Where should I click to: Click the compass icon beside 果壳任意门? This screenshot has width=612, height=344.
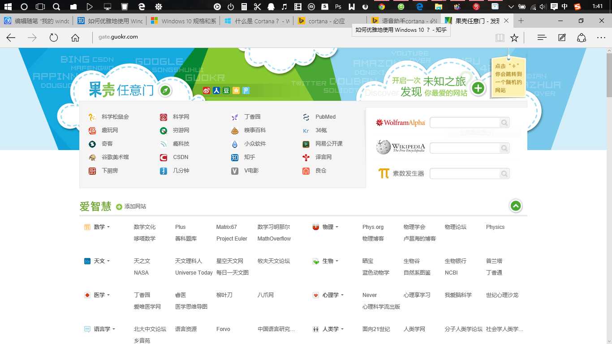tap(165, 90)
